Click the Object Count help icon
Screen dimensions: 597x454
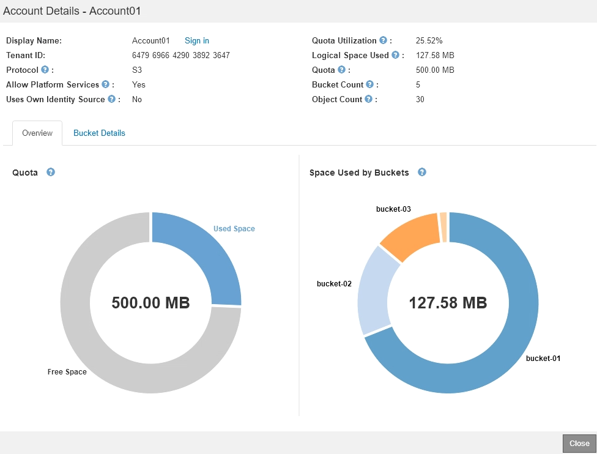(x=369, y=99)
